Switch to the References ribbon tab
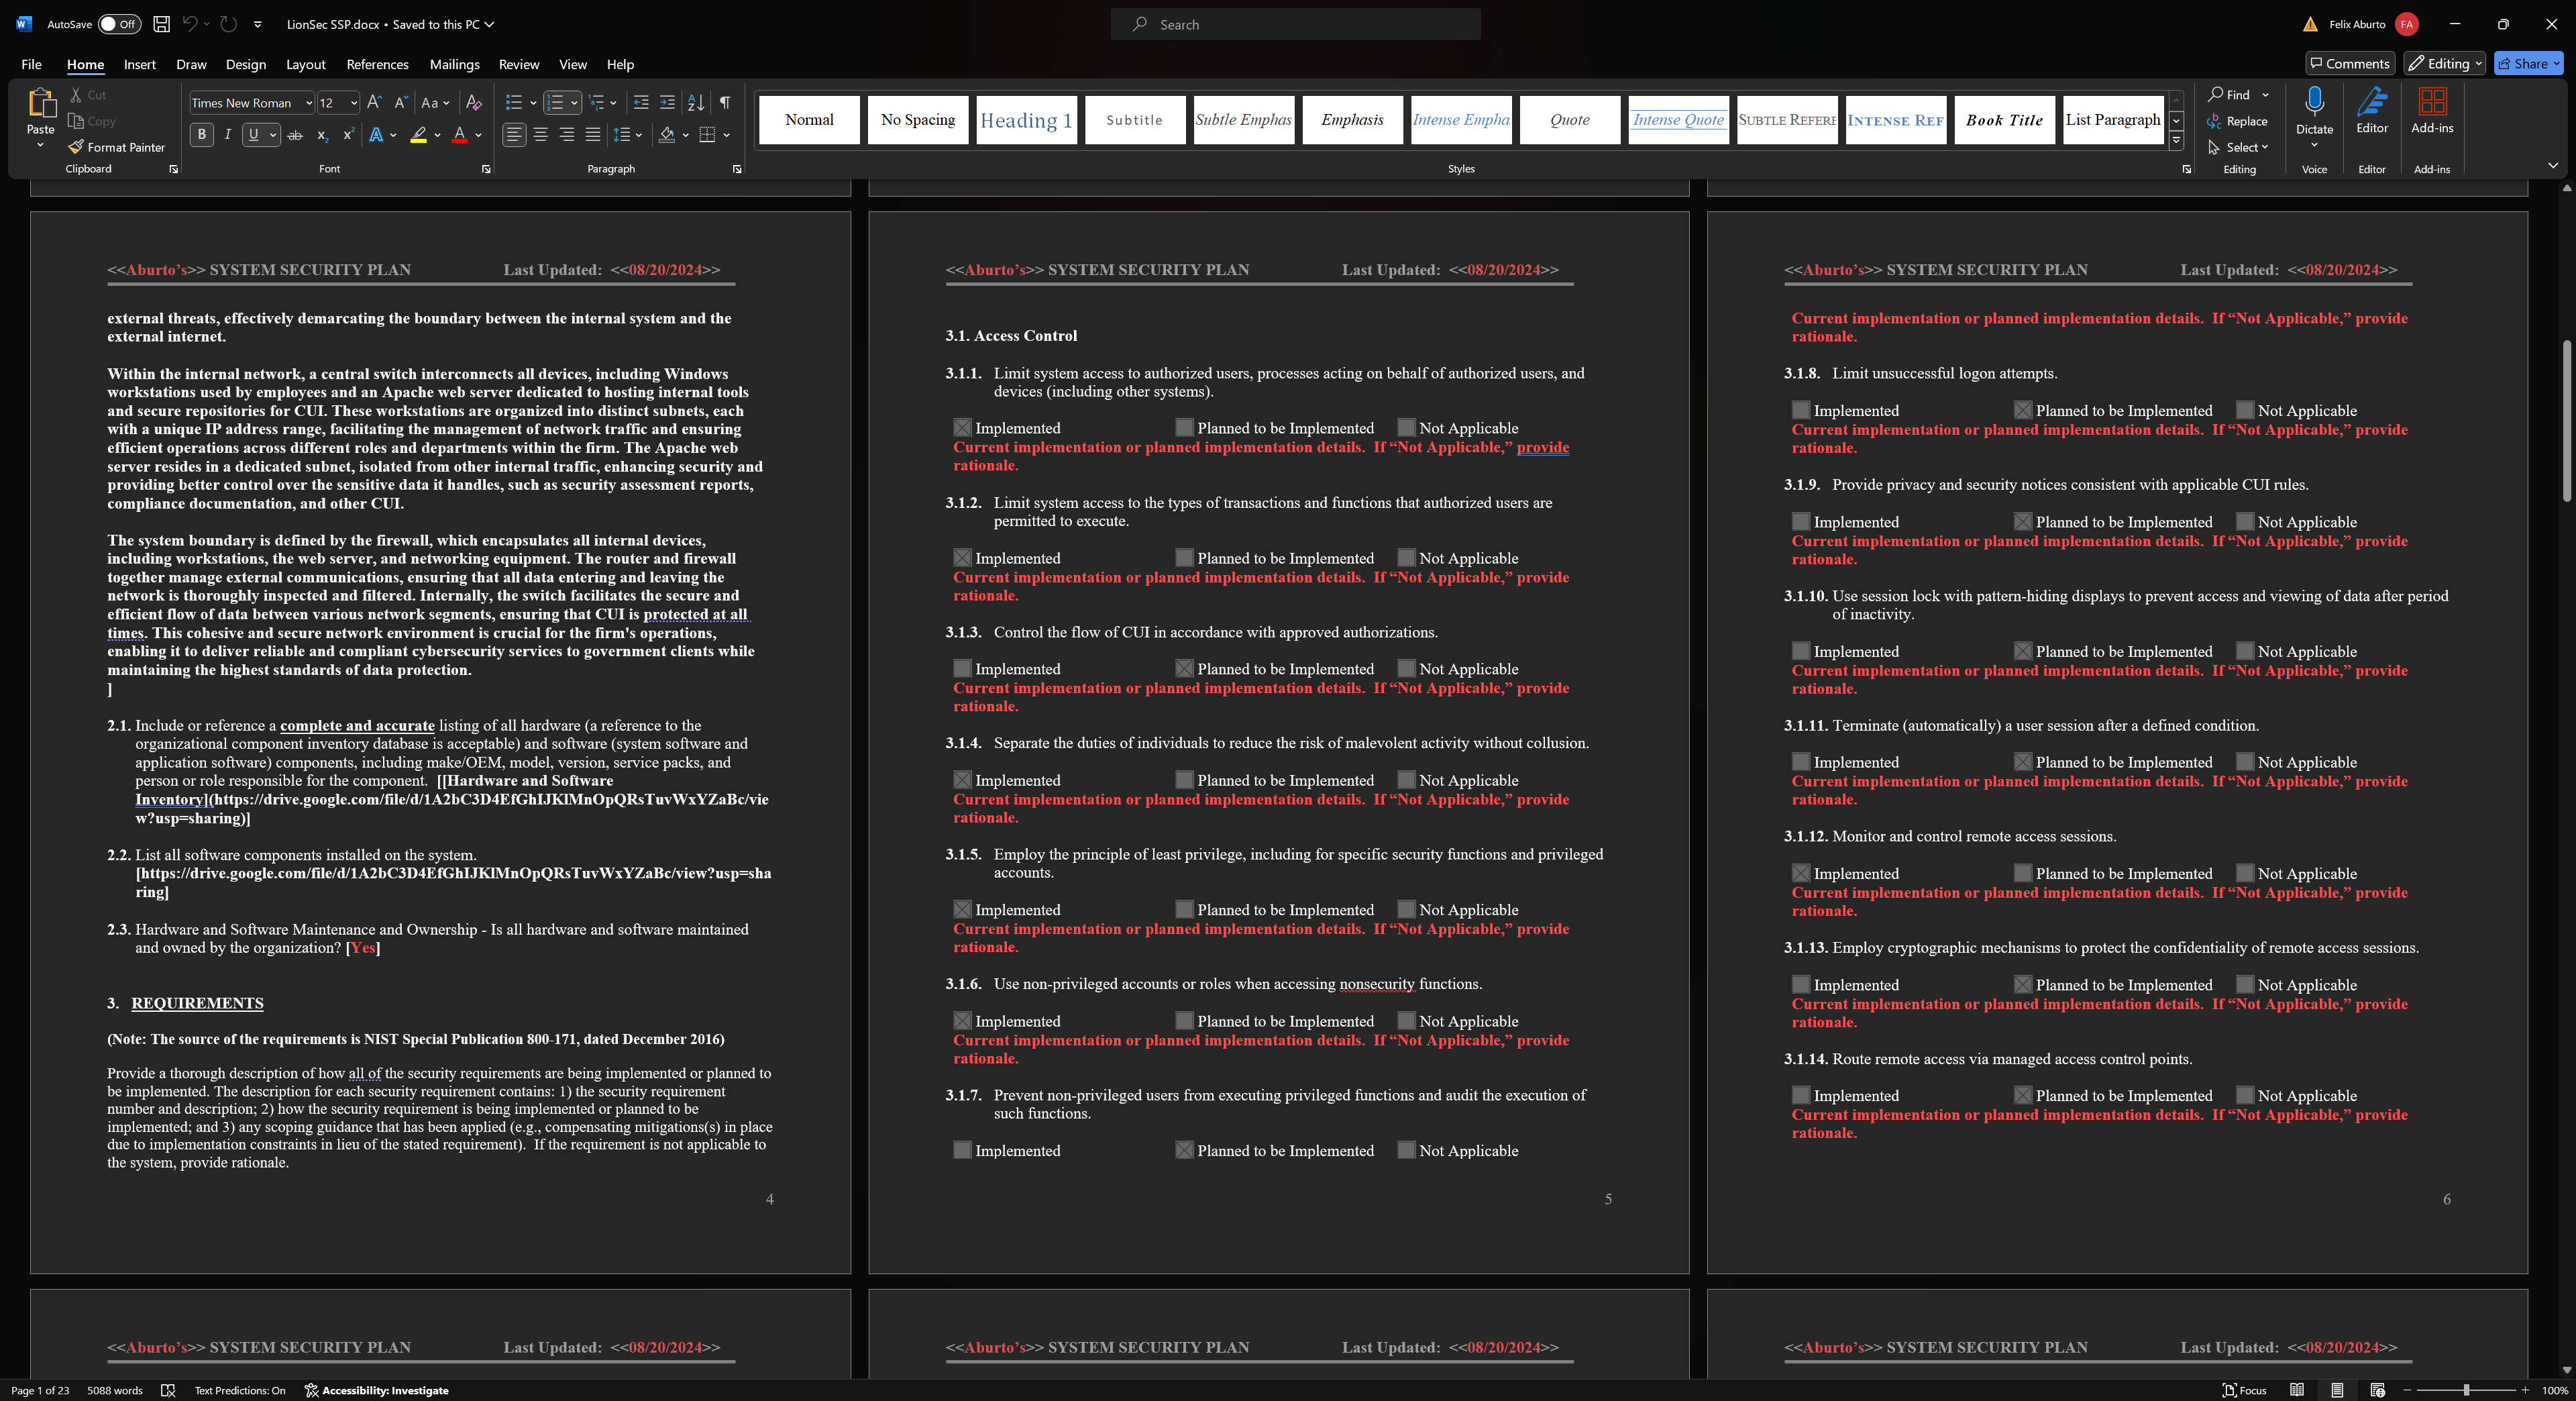2576x1401 pixels. (377, 64)
